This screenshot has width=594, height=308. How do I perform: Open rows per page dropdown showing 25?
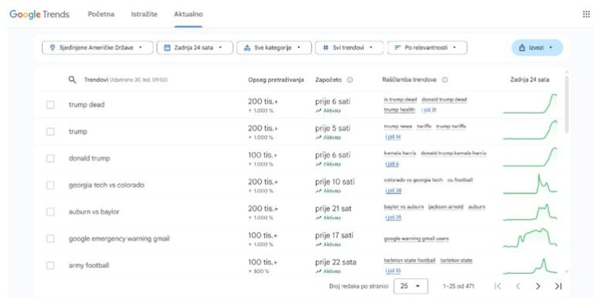[x=411, y=286]
